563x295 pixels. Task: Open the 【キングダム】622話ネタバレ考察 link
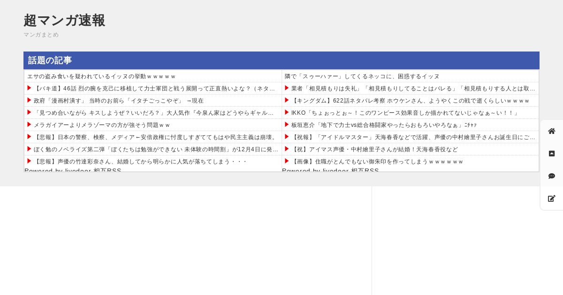click(411, 101)
